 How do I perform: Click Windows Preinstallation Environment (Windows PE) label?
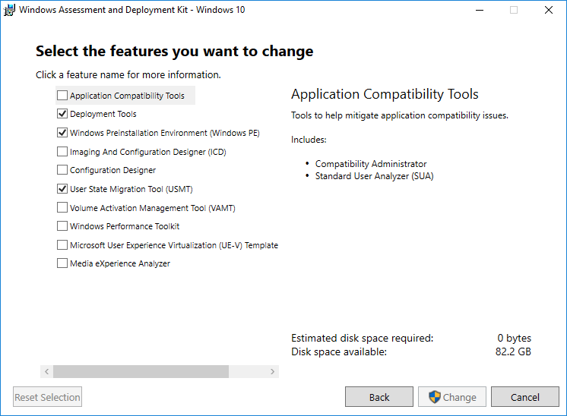click(164, 133)
